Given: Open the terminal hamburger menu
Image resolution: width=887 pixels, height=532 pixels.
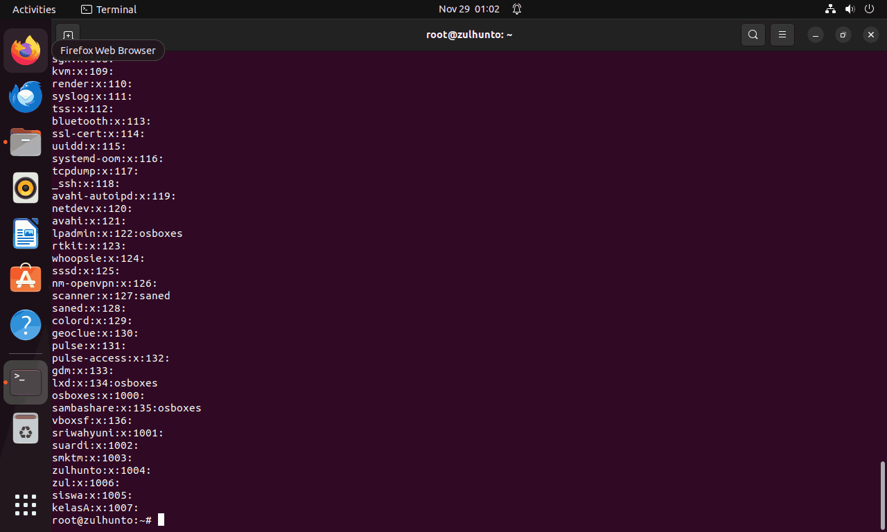Looking at the screenshot, I should (782, 35).
